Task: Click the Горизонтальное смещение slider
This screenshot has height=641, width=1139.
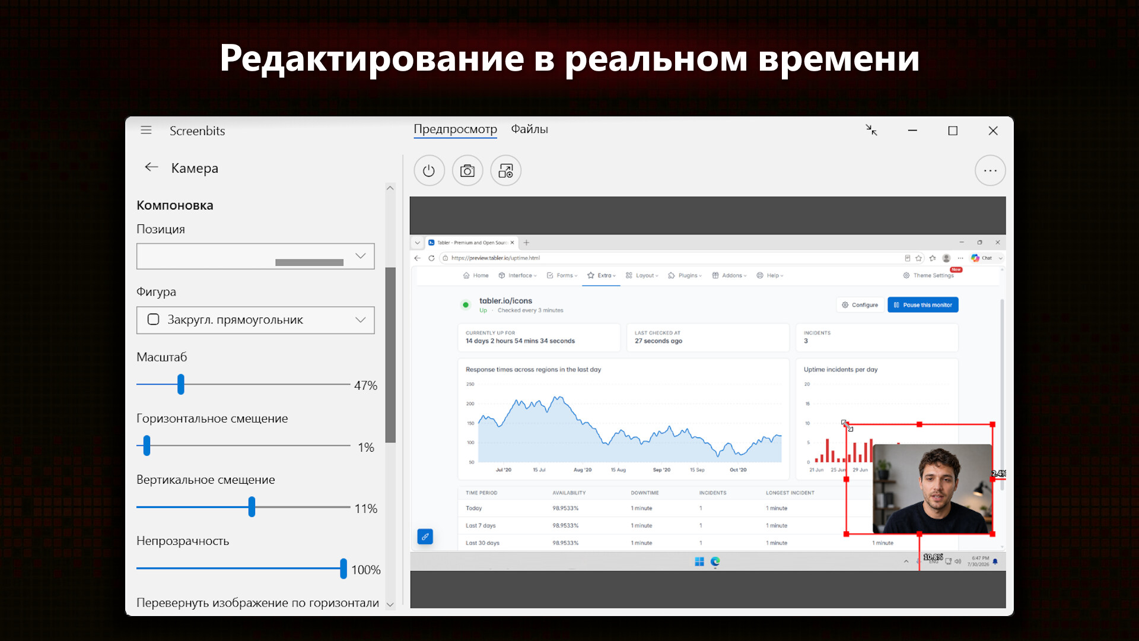Action: (x=243, y=446)
